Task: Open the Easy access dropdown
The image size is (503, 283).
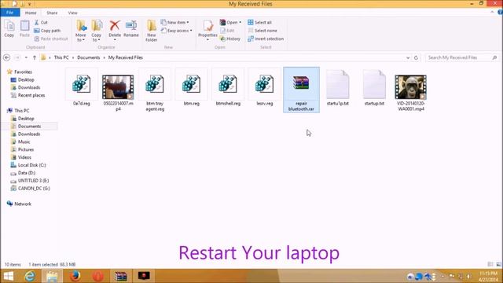Action: pos(176,31)
